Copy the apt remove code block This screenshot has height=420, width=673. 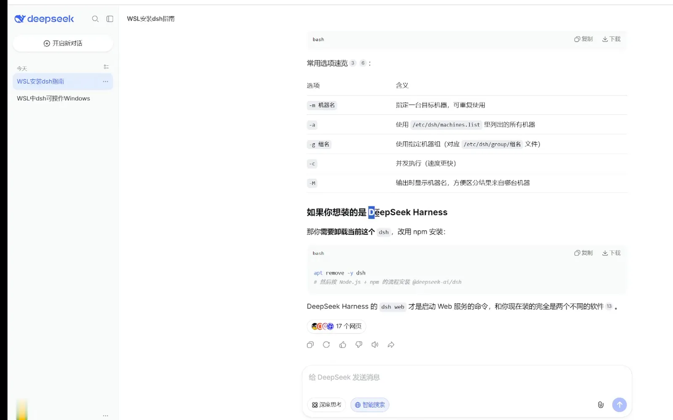[x=583, y=253]
